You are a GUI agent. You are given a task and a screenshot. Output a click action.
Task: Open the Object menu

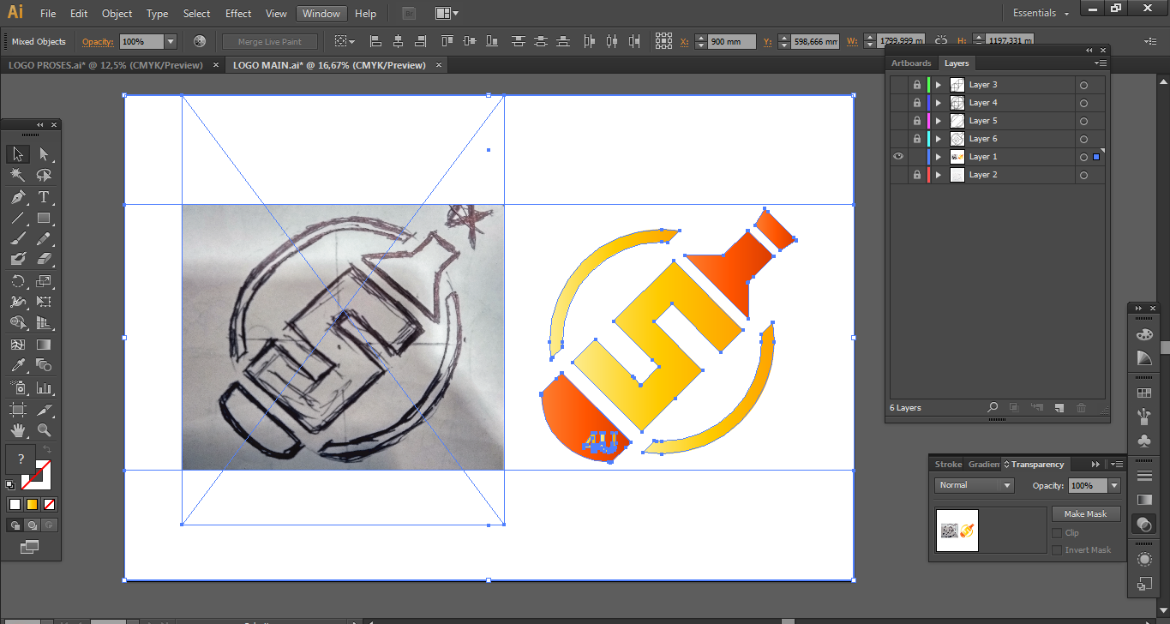(117, 14)
